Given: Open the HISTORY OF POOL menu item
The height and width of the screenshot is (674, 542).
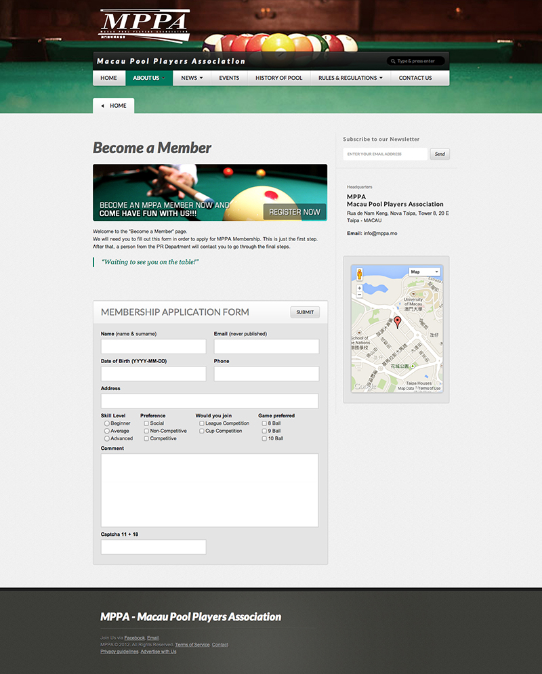Looking at the screenshot, I should (278, 78).
